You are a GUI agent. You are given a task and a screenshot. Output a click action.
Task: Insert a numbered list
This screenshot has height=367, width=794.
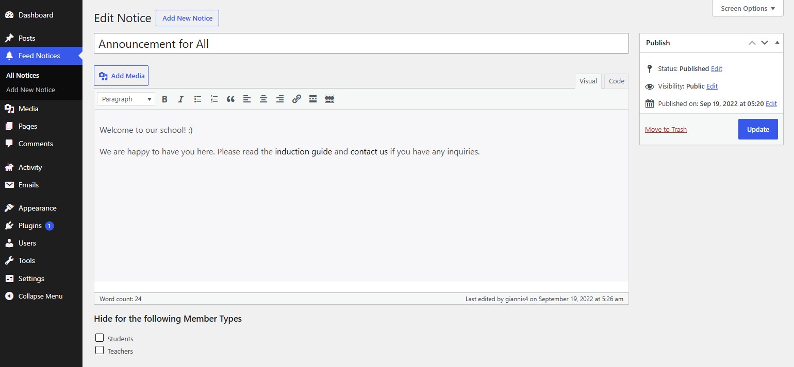[214, 99]
